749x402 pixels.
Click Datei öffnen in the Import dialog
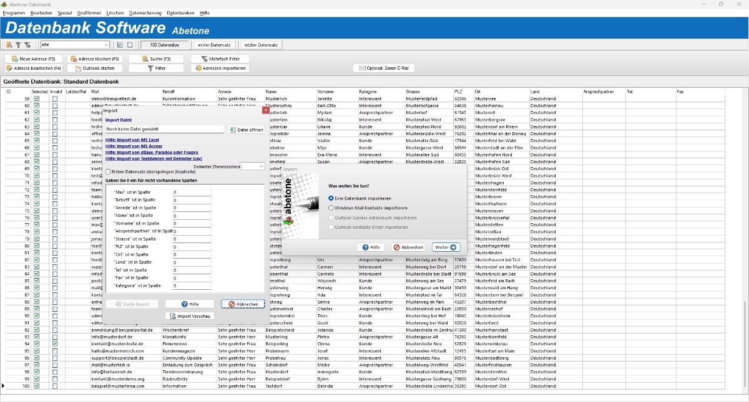pos(247,130)
